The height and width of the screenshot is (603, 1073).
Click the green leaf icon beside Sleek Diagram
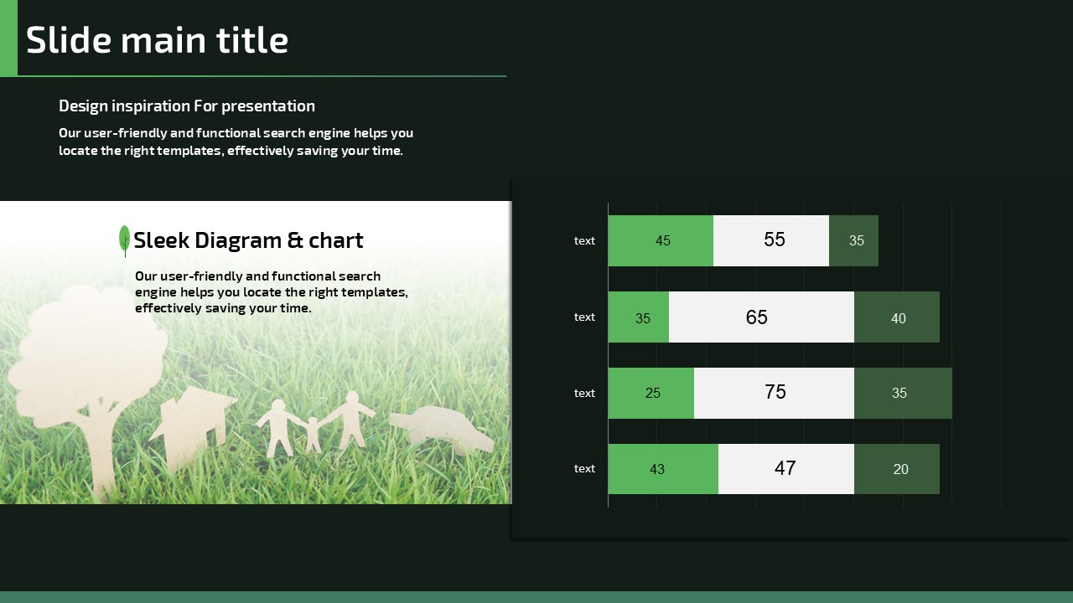pyautogui.click(x=124, y=240)
